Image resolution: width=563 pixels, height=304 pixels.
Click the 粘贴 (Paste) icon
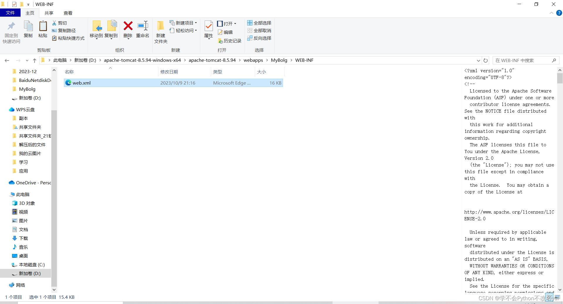43,29
